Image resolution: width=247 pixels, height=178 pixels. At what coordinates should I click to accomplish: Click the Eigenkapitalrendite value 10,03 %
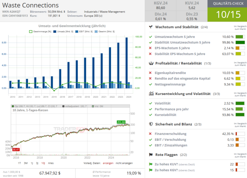coord(228,73)
